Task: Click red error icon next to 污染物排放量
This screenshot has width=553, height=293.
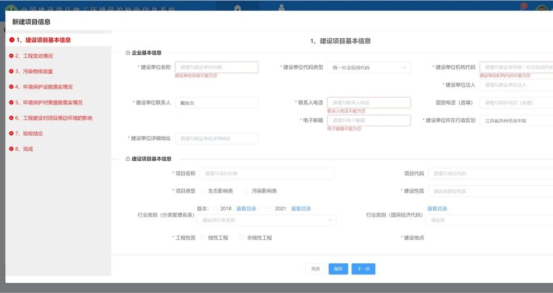Action: [12, 71]
